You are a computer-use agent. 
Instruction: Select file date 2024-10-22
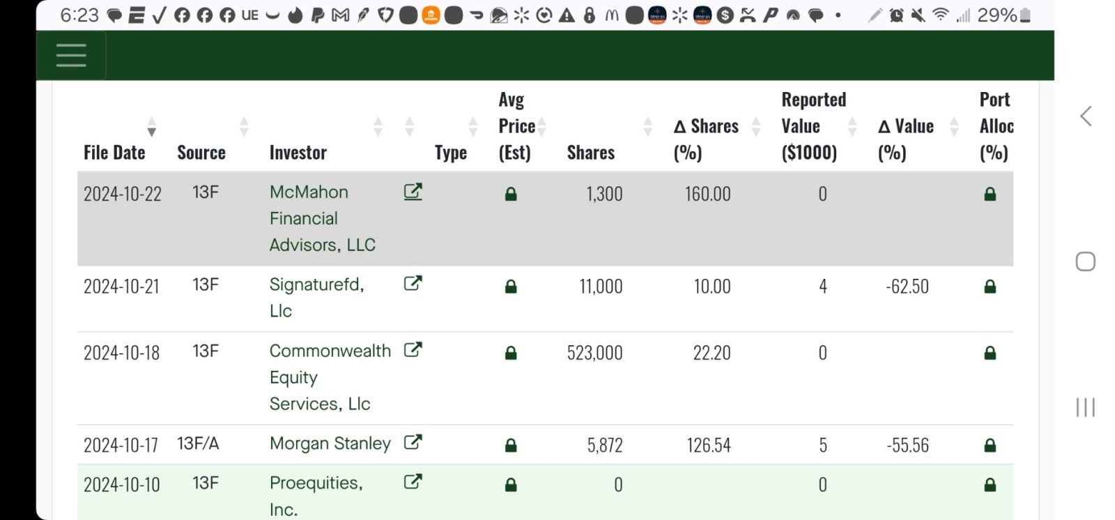(x=123, y=194)
